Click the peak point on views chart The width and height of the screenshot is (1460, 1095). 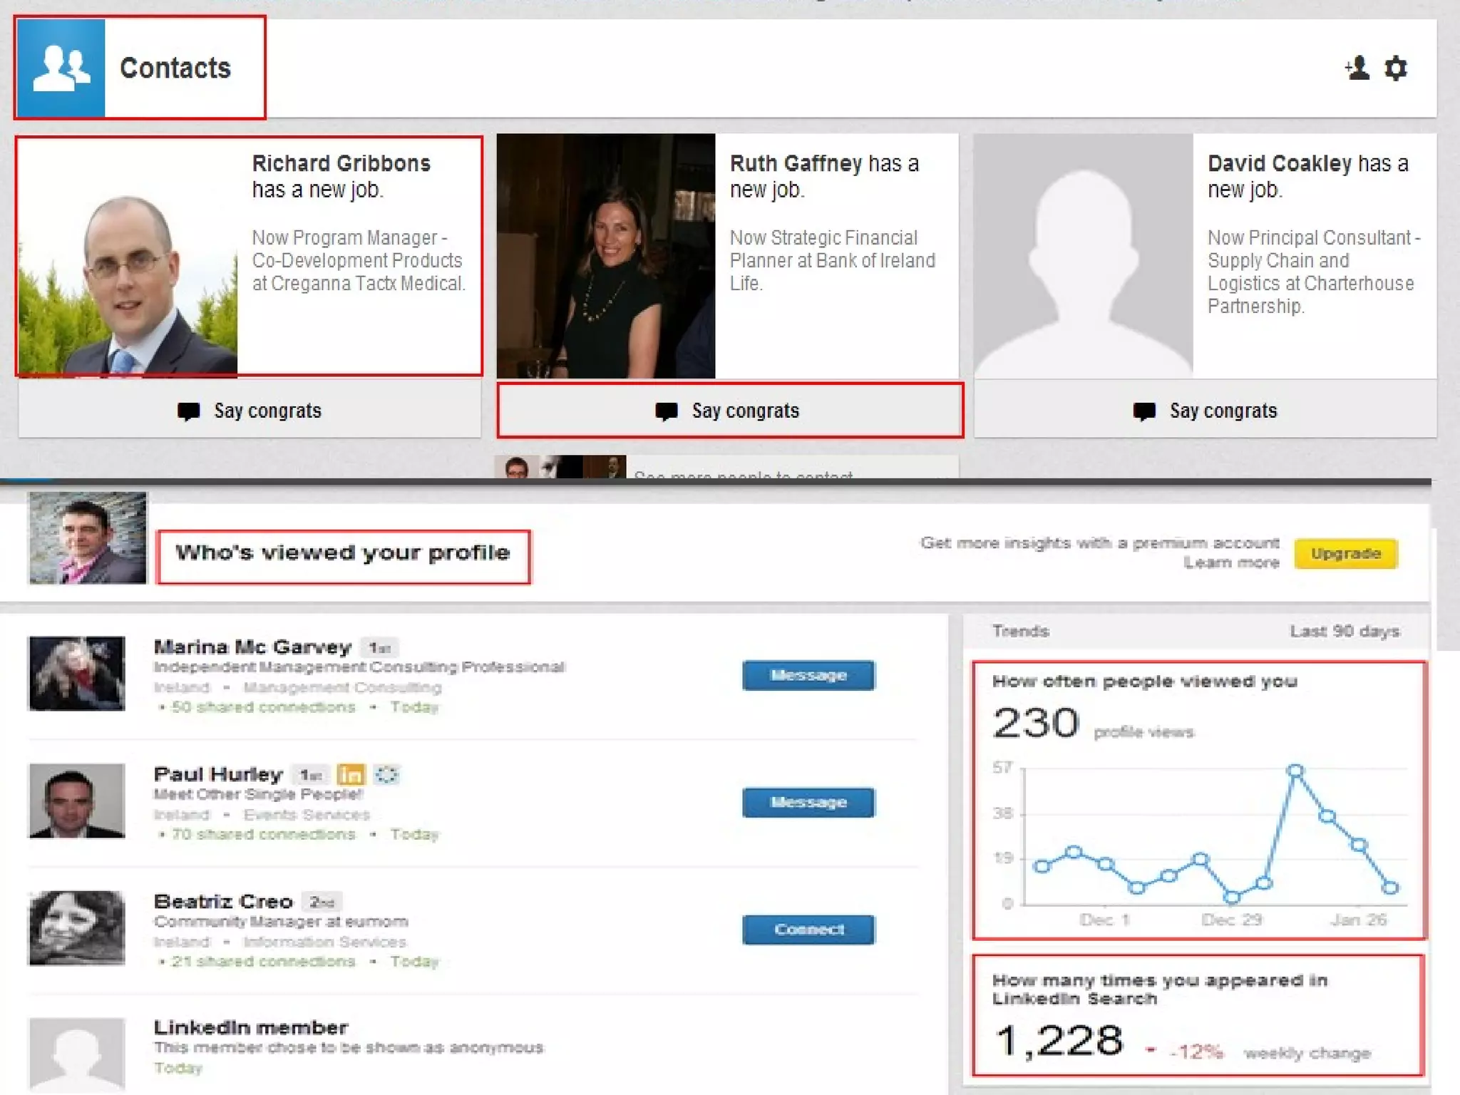pyautogui.click(x=1295, y=771)
